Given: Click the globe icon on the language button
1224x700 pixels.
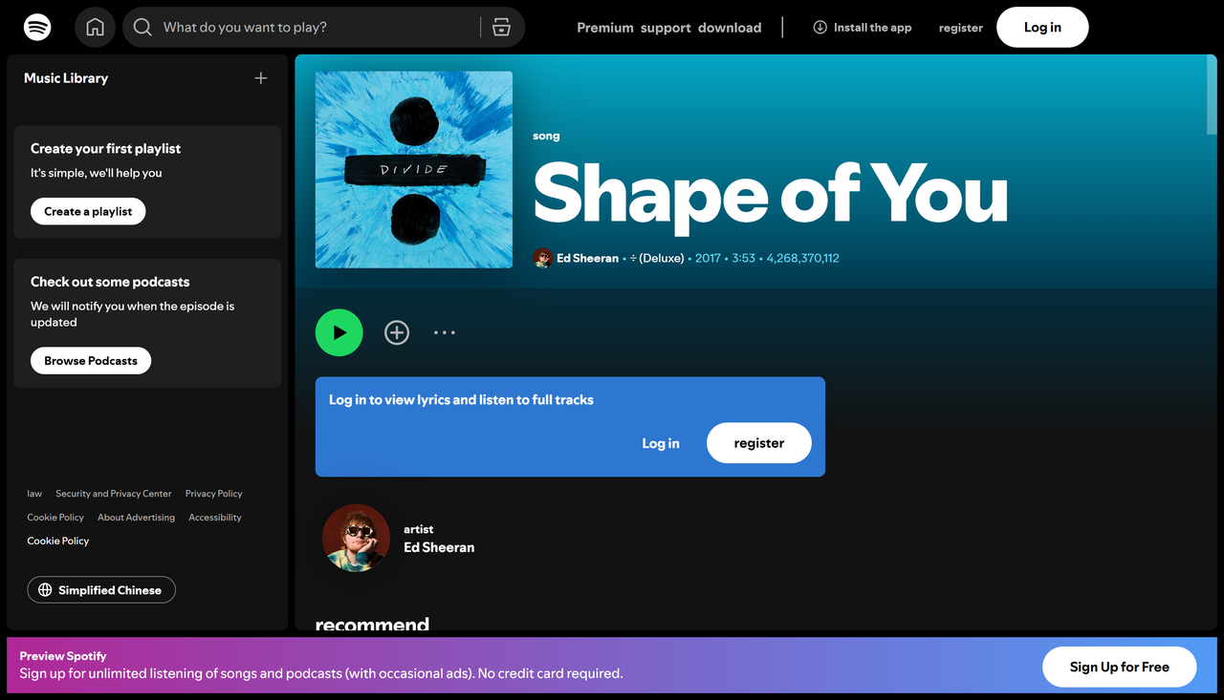Looking at the screenshot, I should (x=45, y=589).
